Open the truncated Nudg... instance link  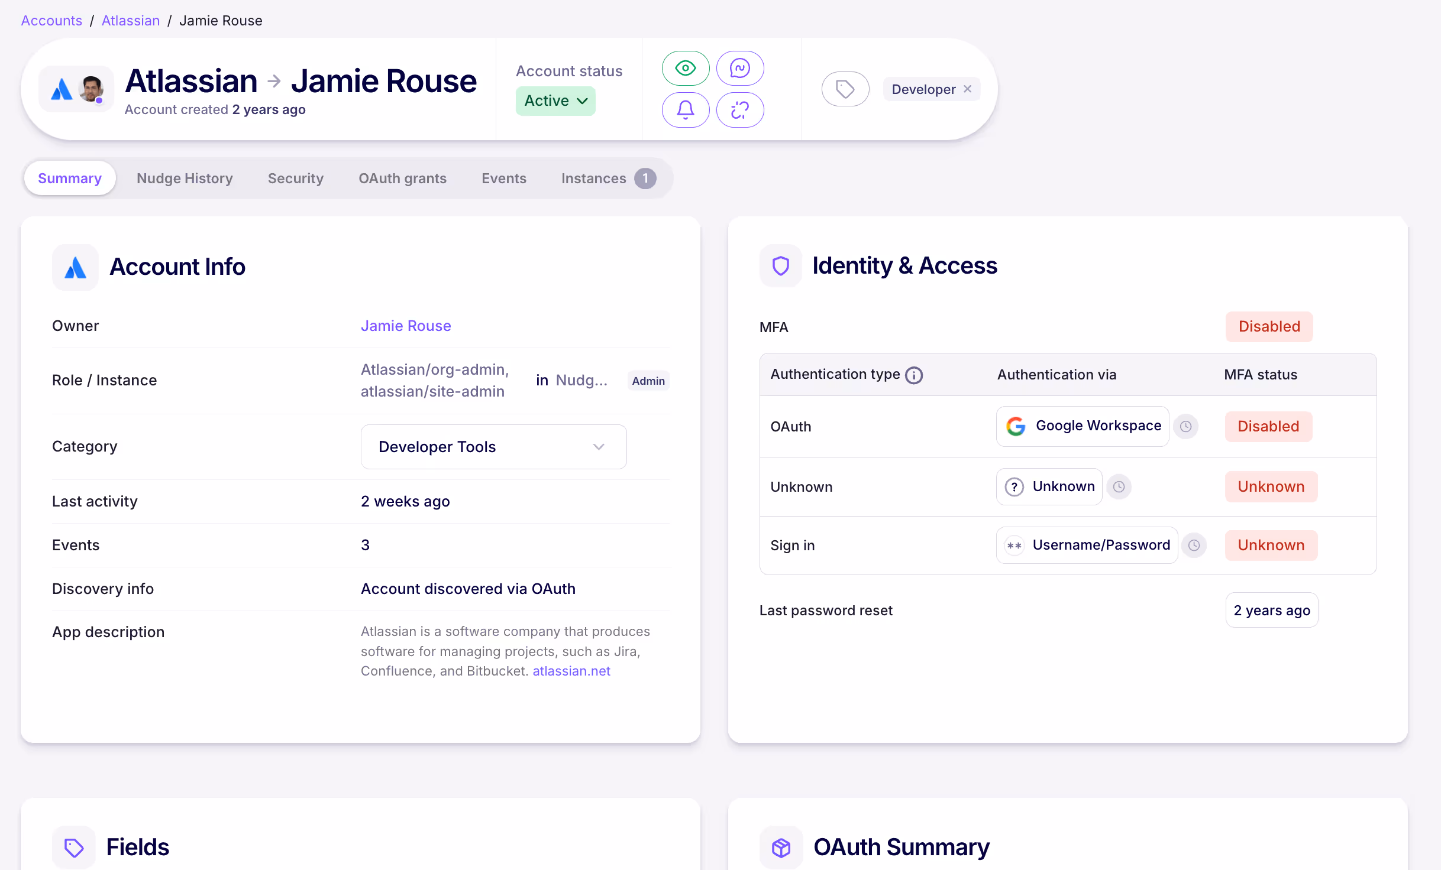pos(581,380)
